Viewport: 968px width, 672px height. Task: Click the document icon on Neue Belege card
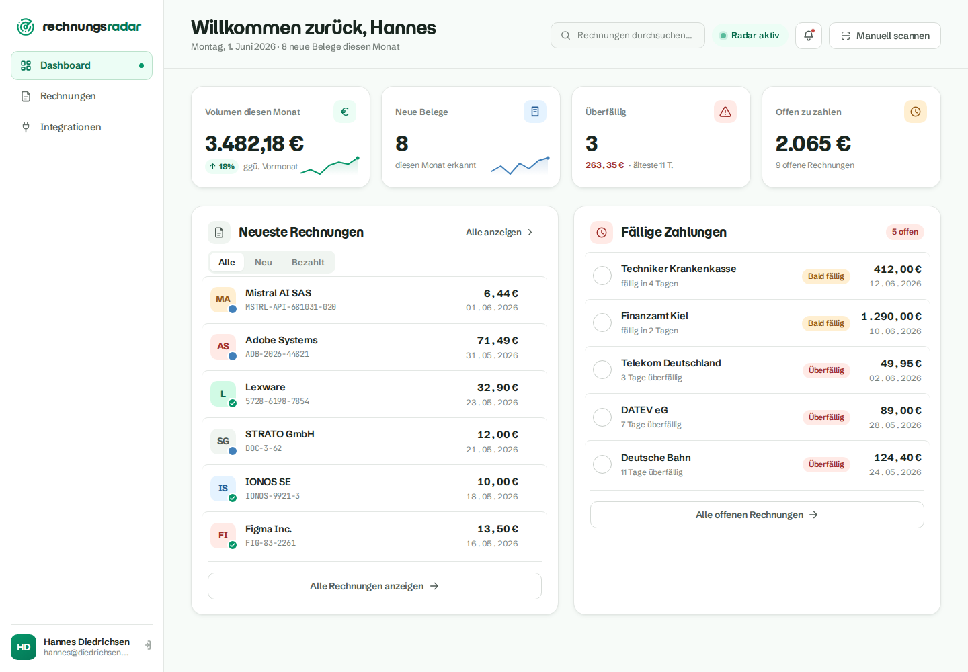click(535, 112)
